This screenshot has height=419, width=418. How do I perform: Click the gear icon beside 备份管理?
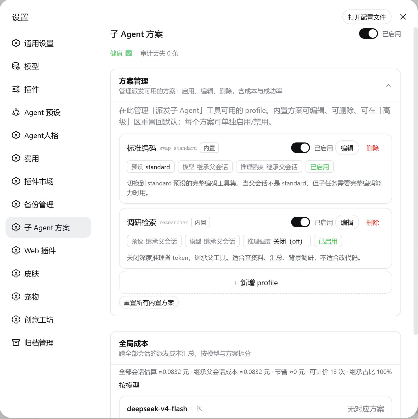[x=16, y=205]
